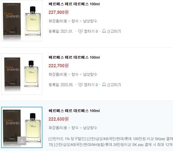Click the bell report icon on the 227,900원 listing

tap(104, 31)
